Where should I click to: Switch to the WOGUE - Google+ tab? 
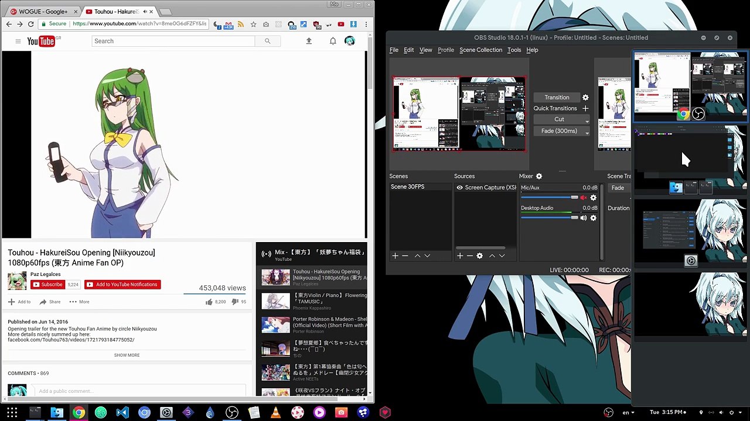pyautogui.click(x=43, y=11)
